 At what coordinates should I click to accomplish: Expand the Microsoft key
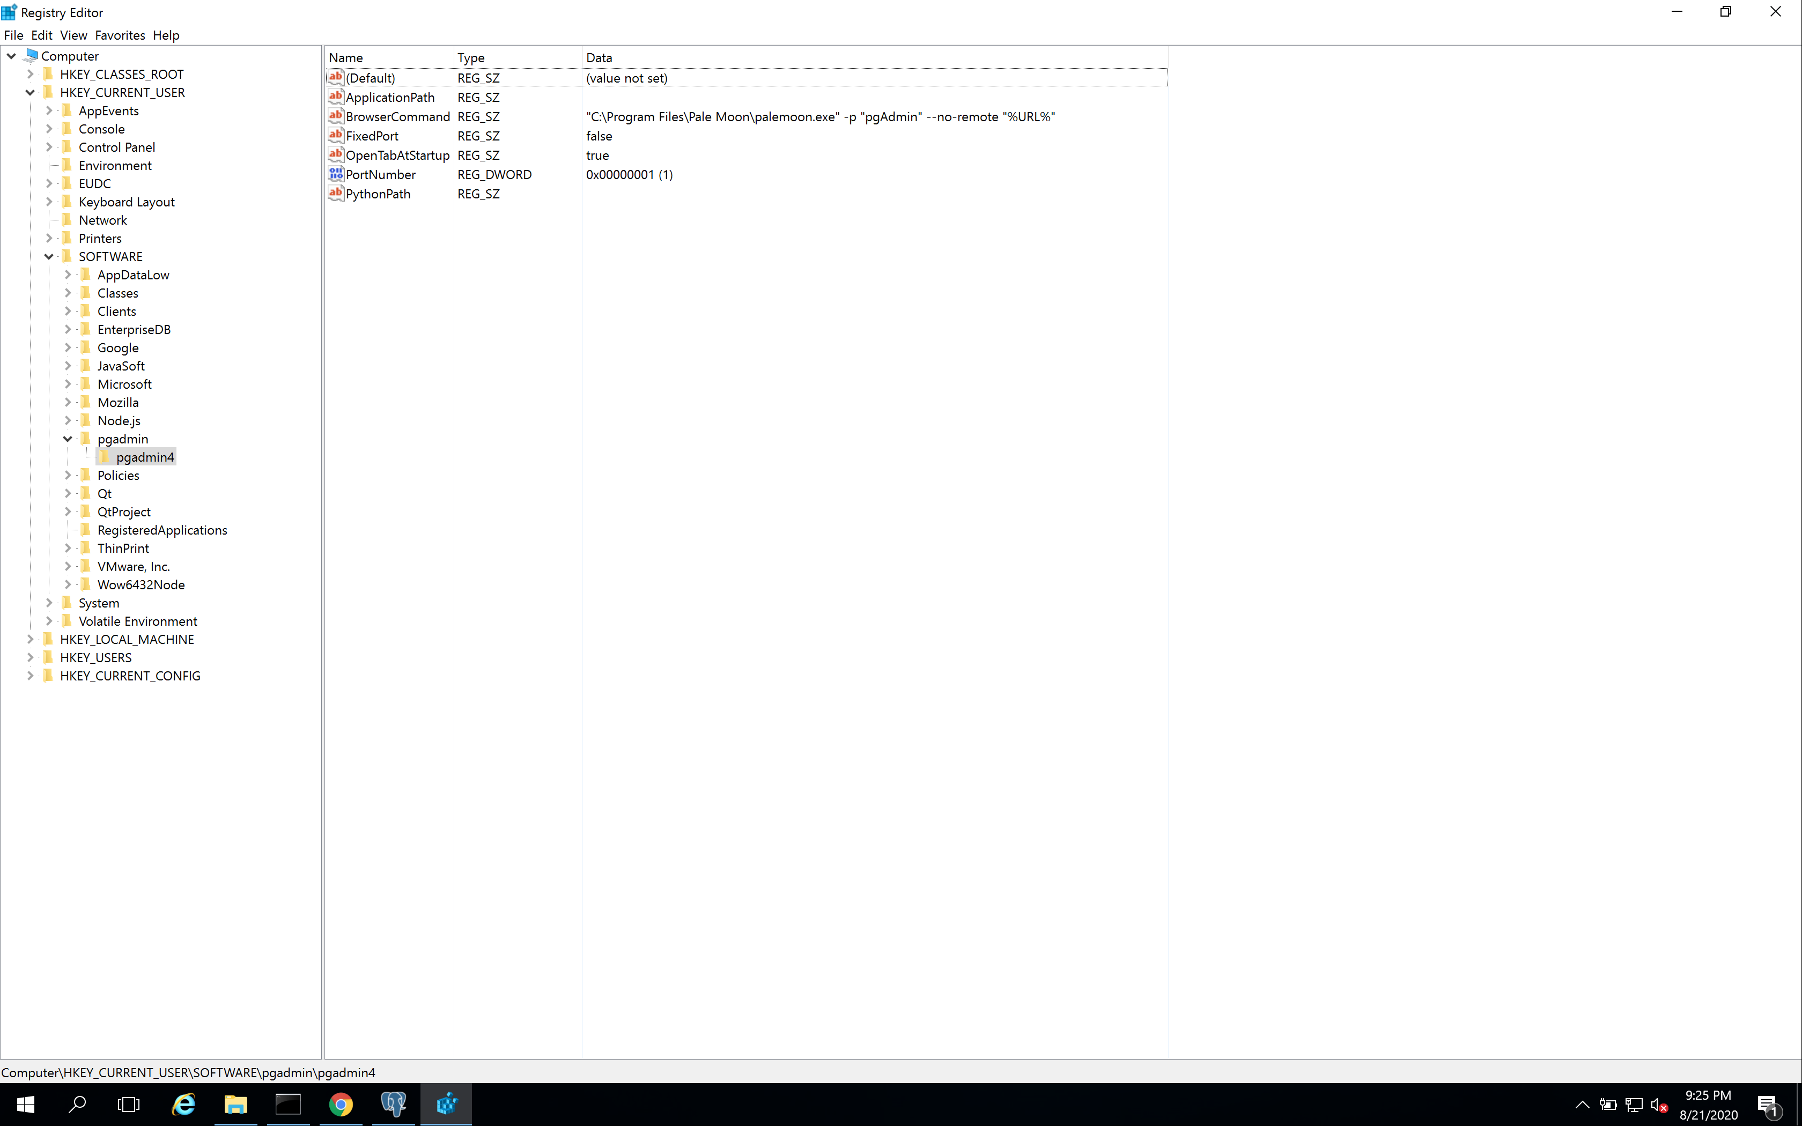(x=68, y=384)
